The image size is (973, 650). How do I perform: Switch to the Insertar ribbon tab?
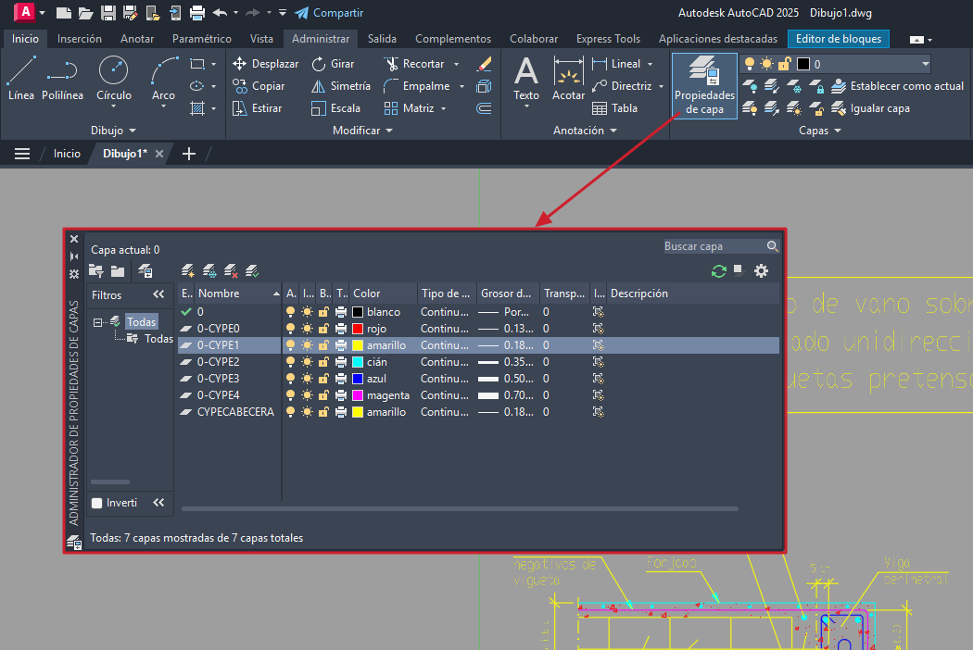coord(80,39)
